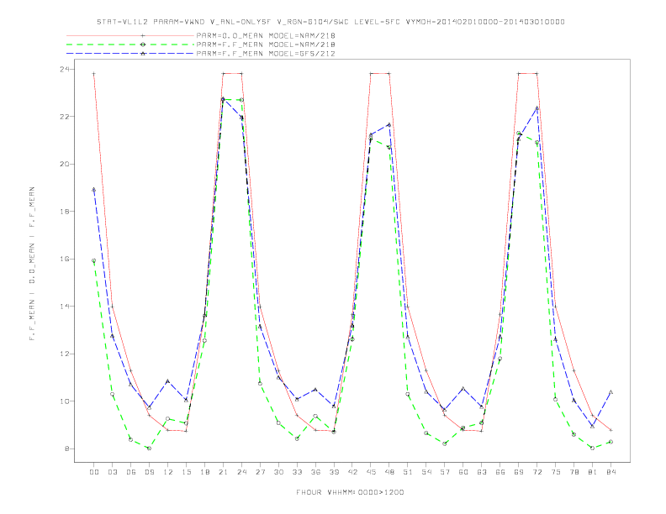The height and width of the screenshot is (514, 666).
Task: Click y-axis tick label 22
Action: [66, 117]
